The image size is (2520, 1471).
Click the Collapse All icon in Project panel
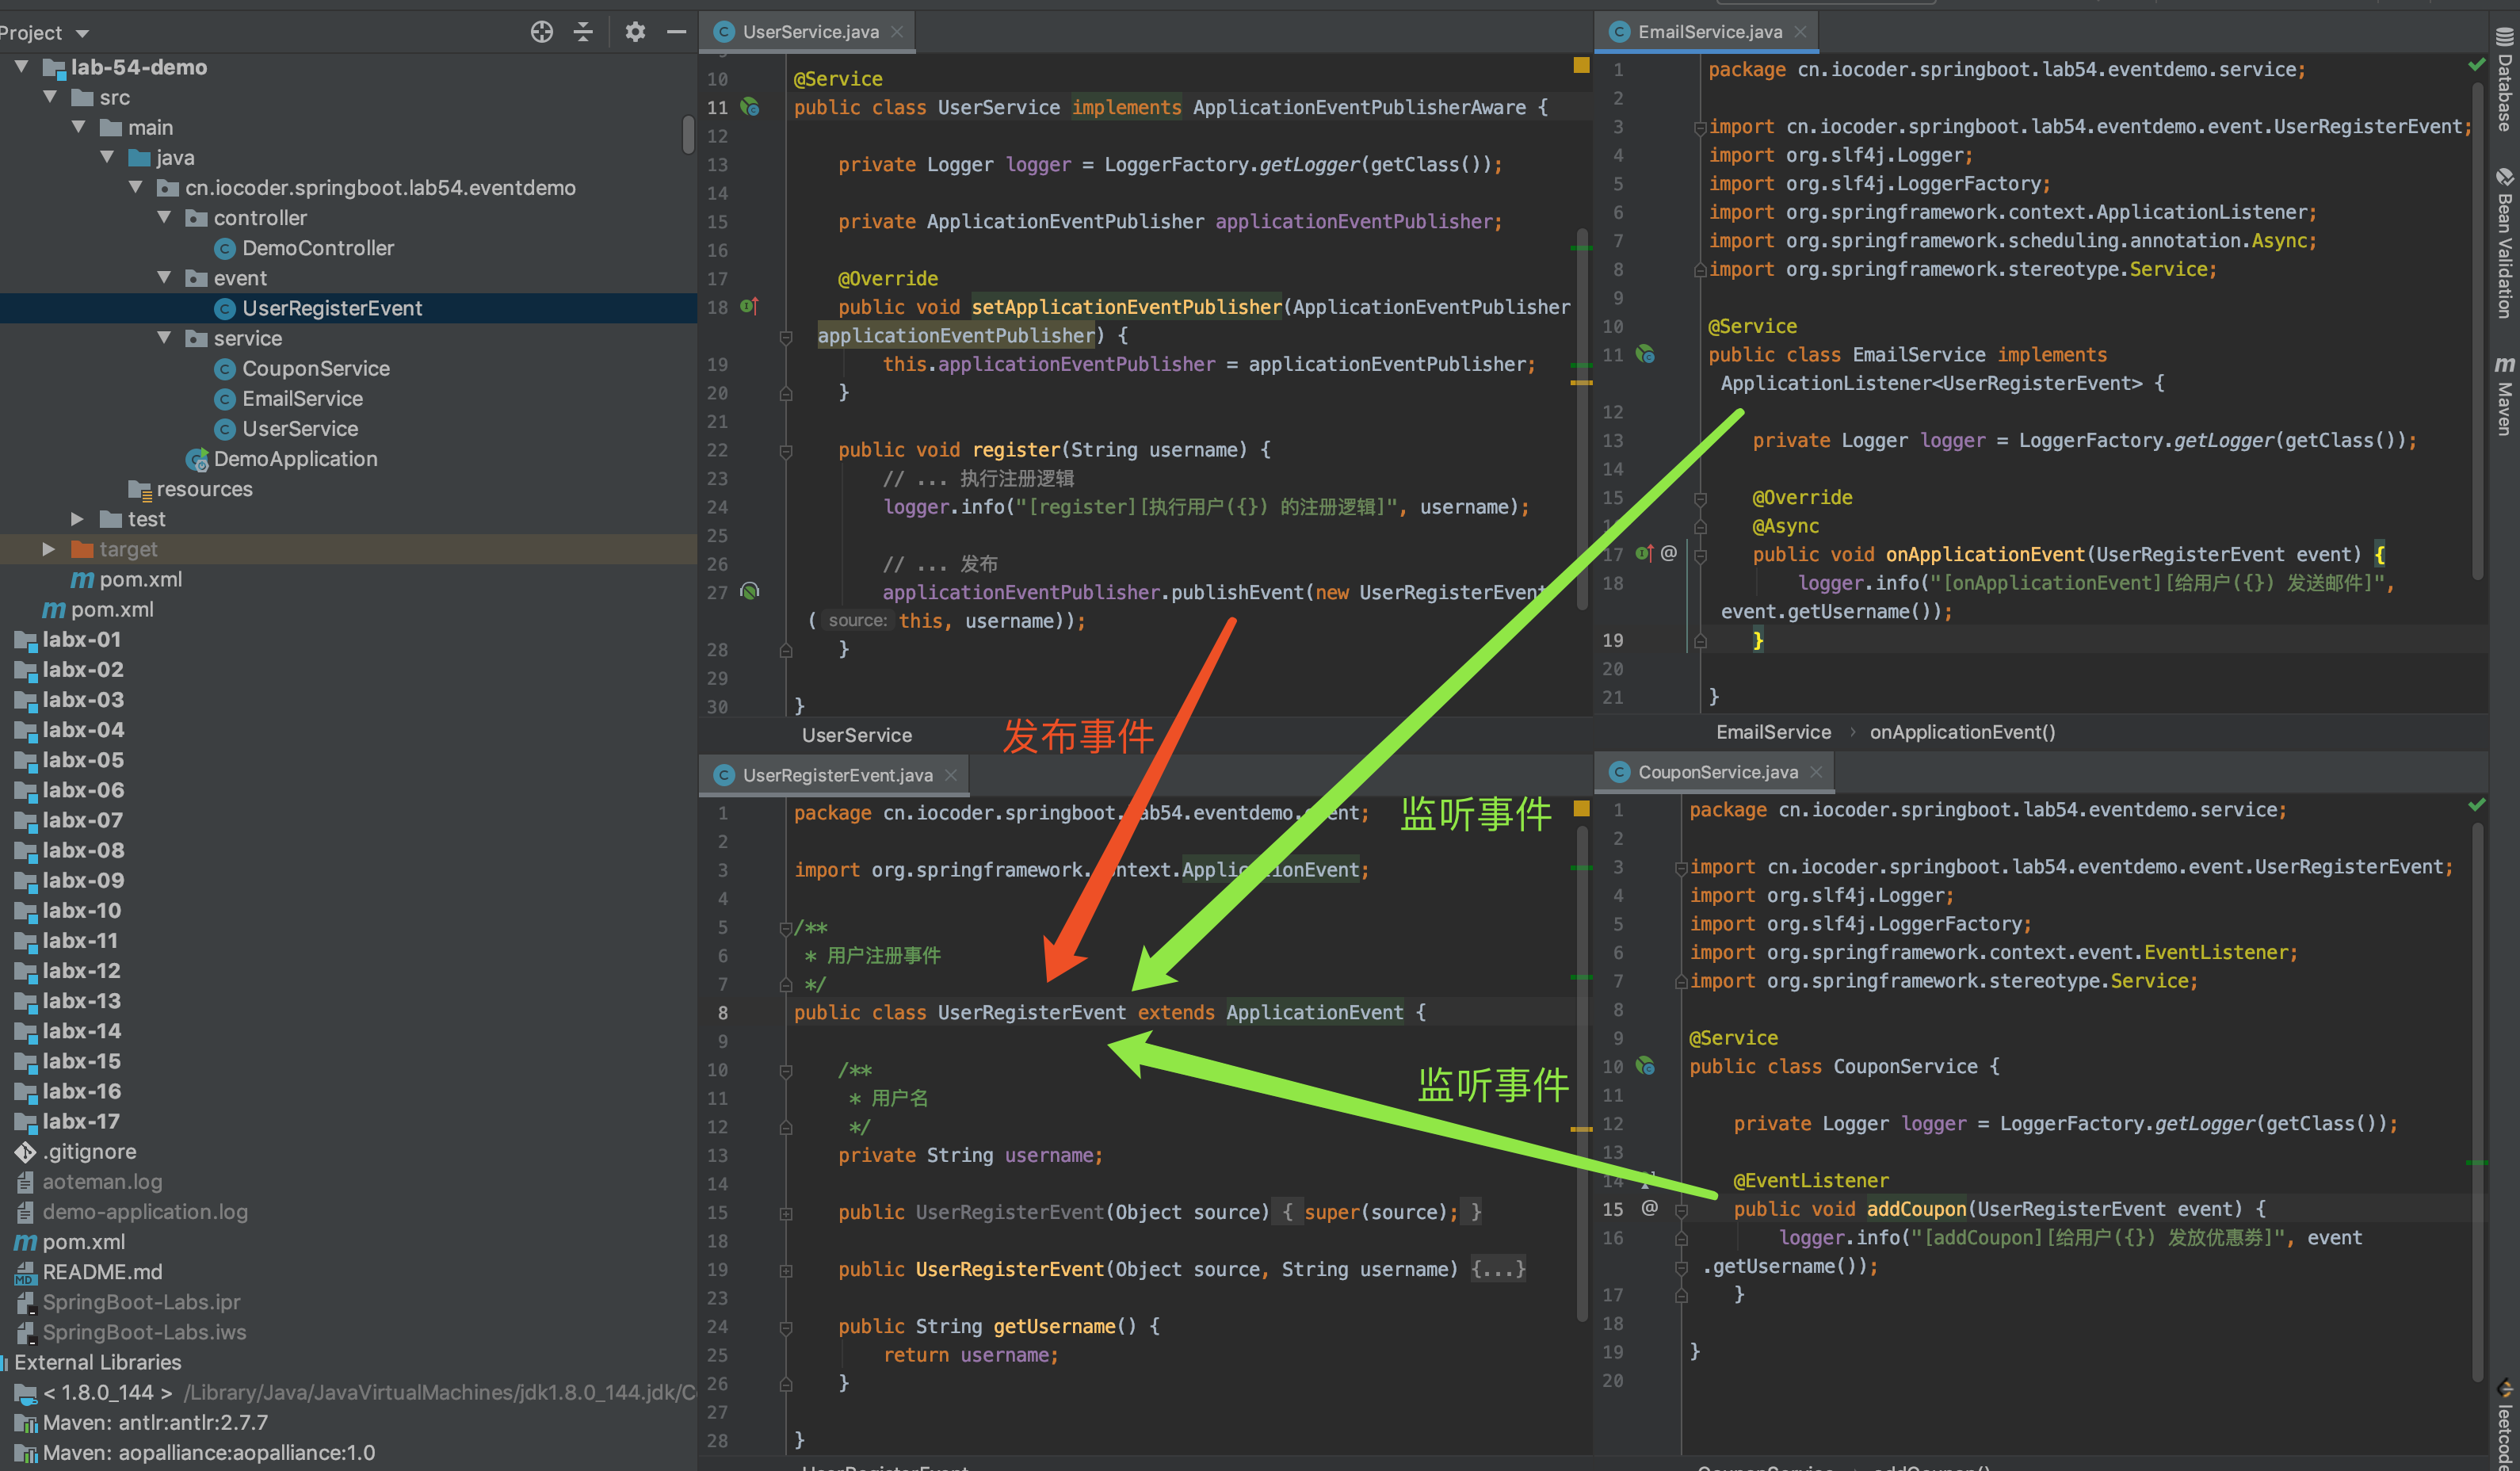coord(583,31)
